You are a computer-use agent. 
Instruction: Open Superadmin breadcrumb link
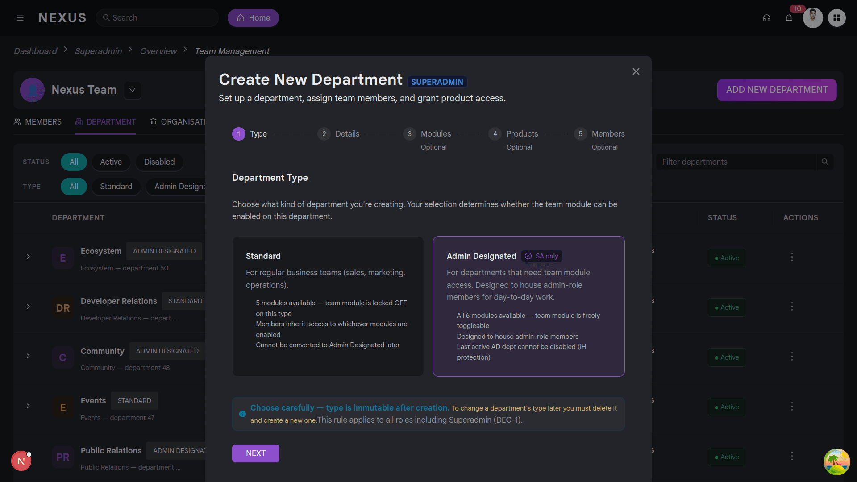click(98, 51)
